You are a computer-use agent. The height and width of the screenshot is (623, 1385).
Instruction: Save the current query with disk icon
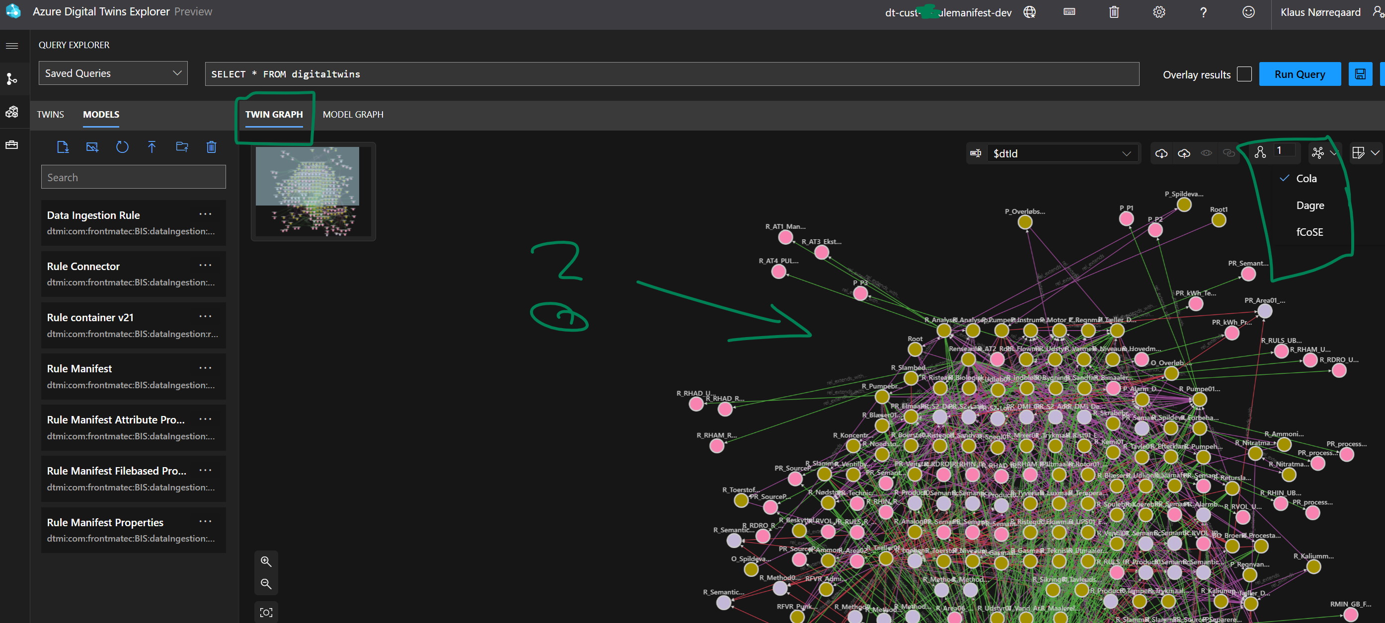1360,74
